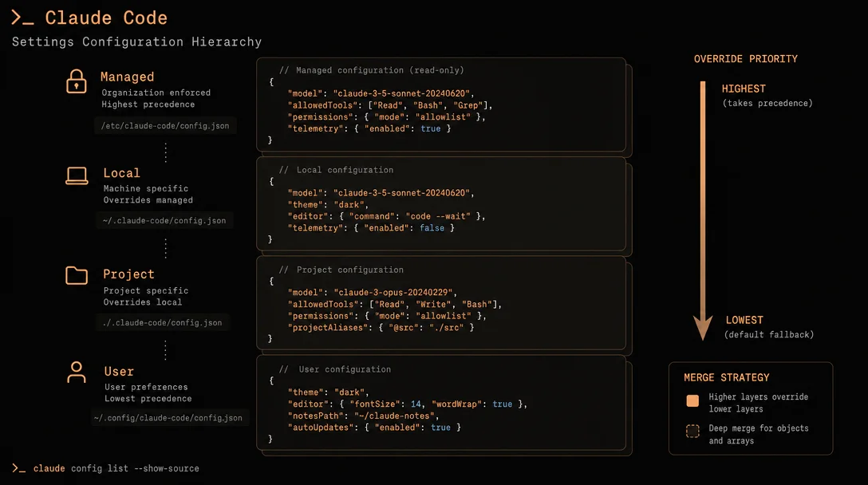Viewport: 868px width, 485px height.
Task: Click the override priority arrow head
Action: [x=703, y=328]
